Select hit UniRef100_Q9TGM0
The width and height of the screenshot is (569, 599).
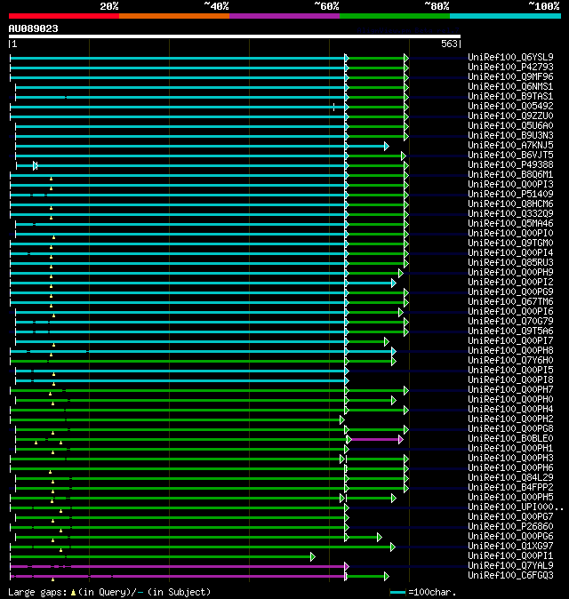pyautogui.click(x=510, y=243)
